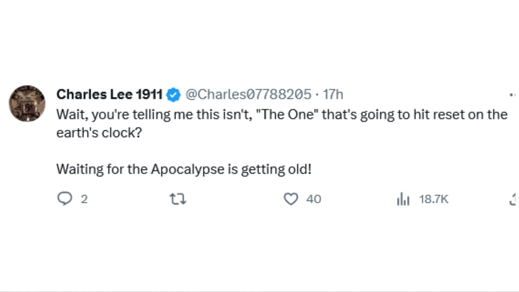This screenshot has width=519, height=292.
Task: Open the view analytics bar chart icon
Action: (x=403, y=200)
